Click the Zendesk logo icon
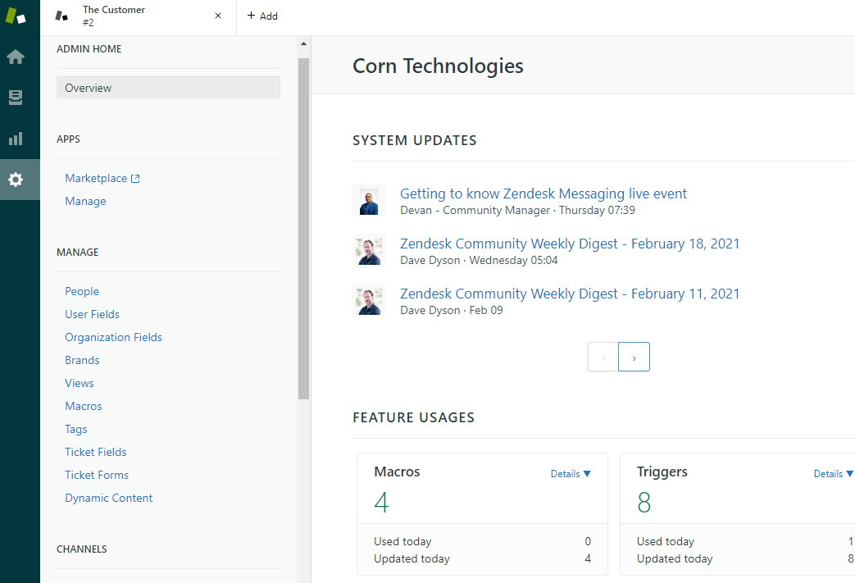Screen dimensions: 855x583 tap(16, 16)
